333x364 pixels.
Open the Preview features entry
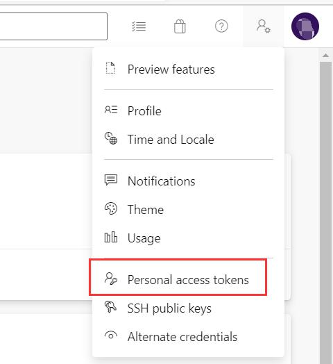point(188,69)
